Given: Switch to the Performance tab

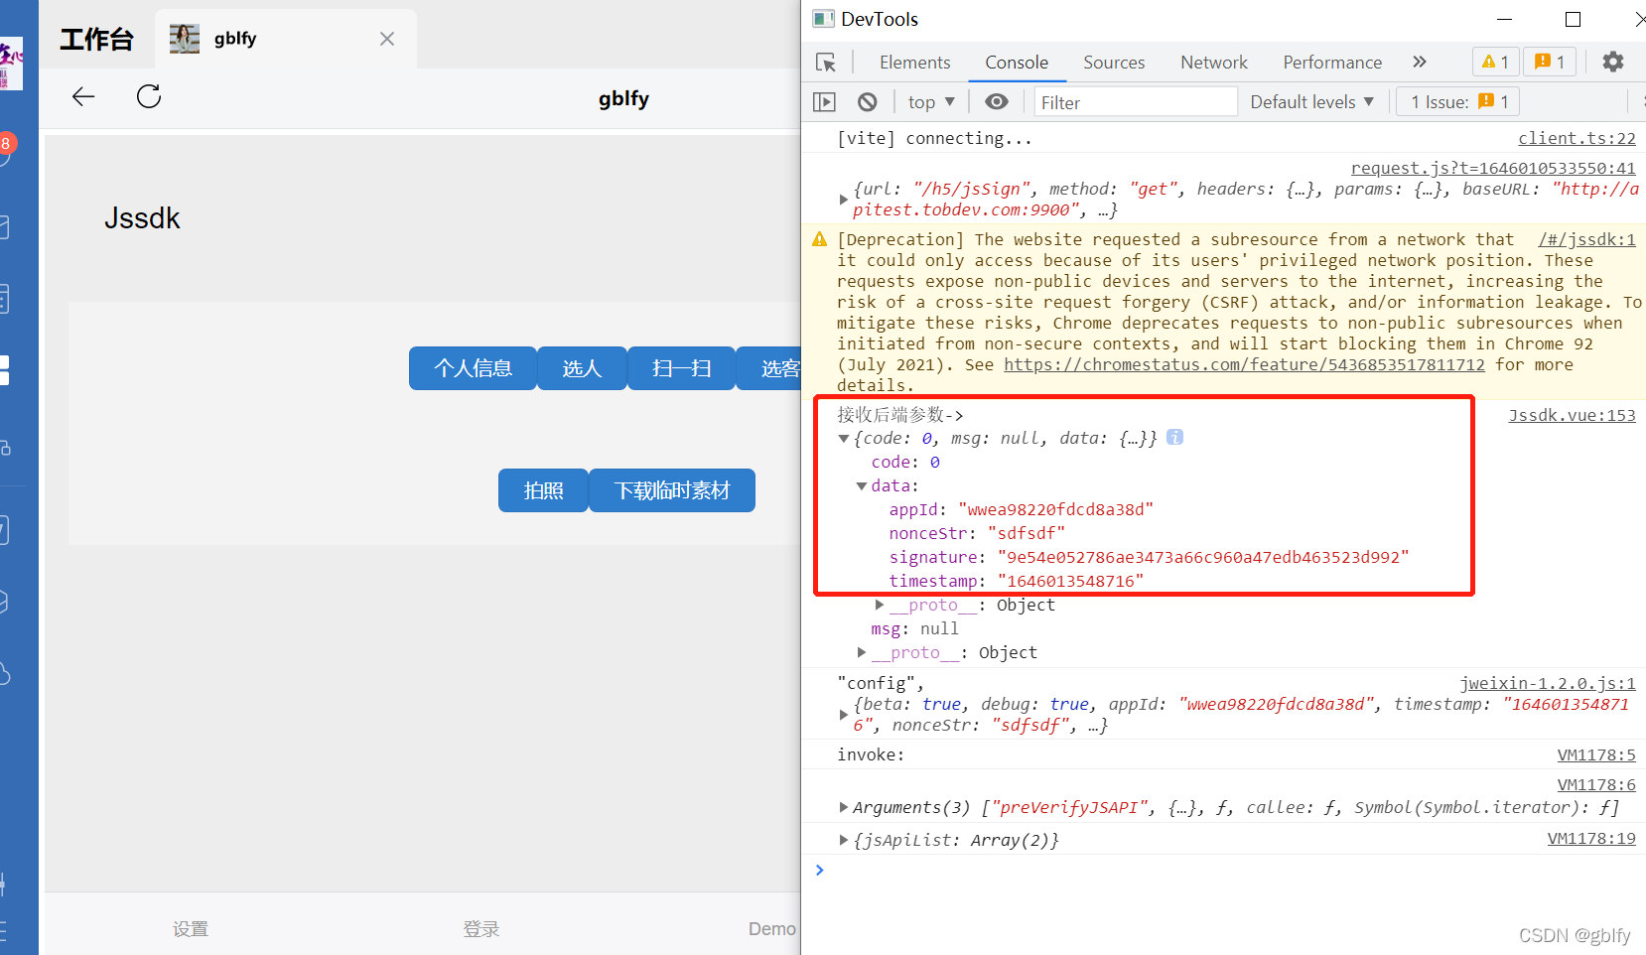Looking at the screenshot, I should tap(1332, 63).
